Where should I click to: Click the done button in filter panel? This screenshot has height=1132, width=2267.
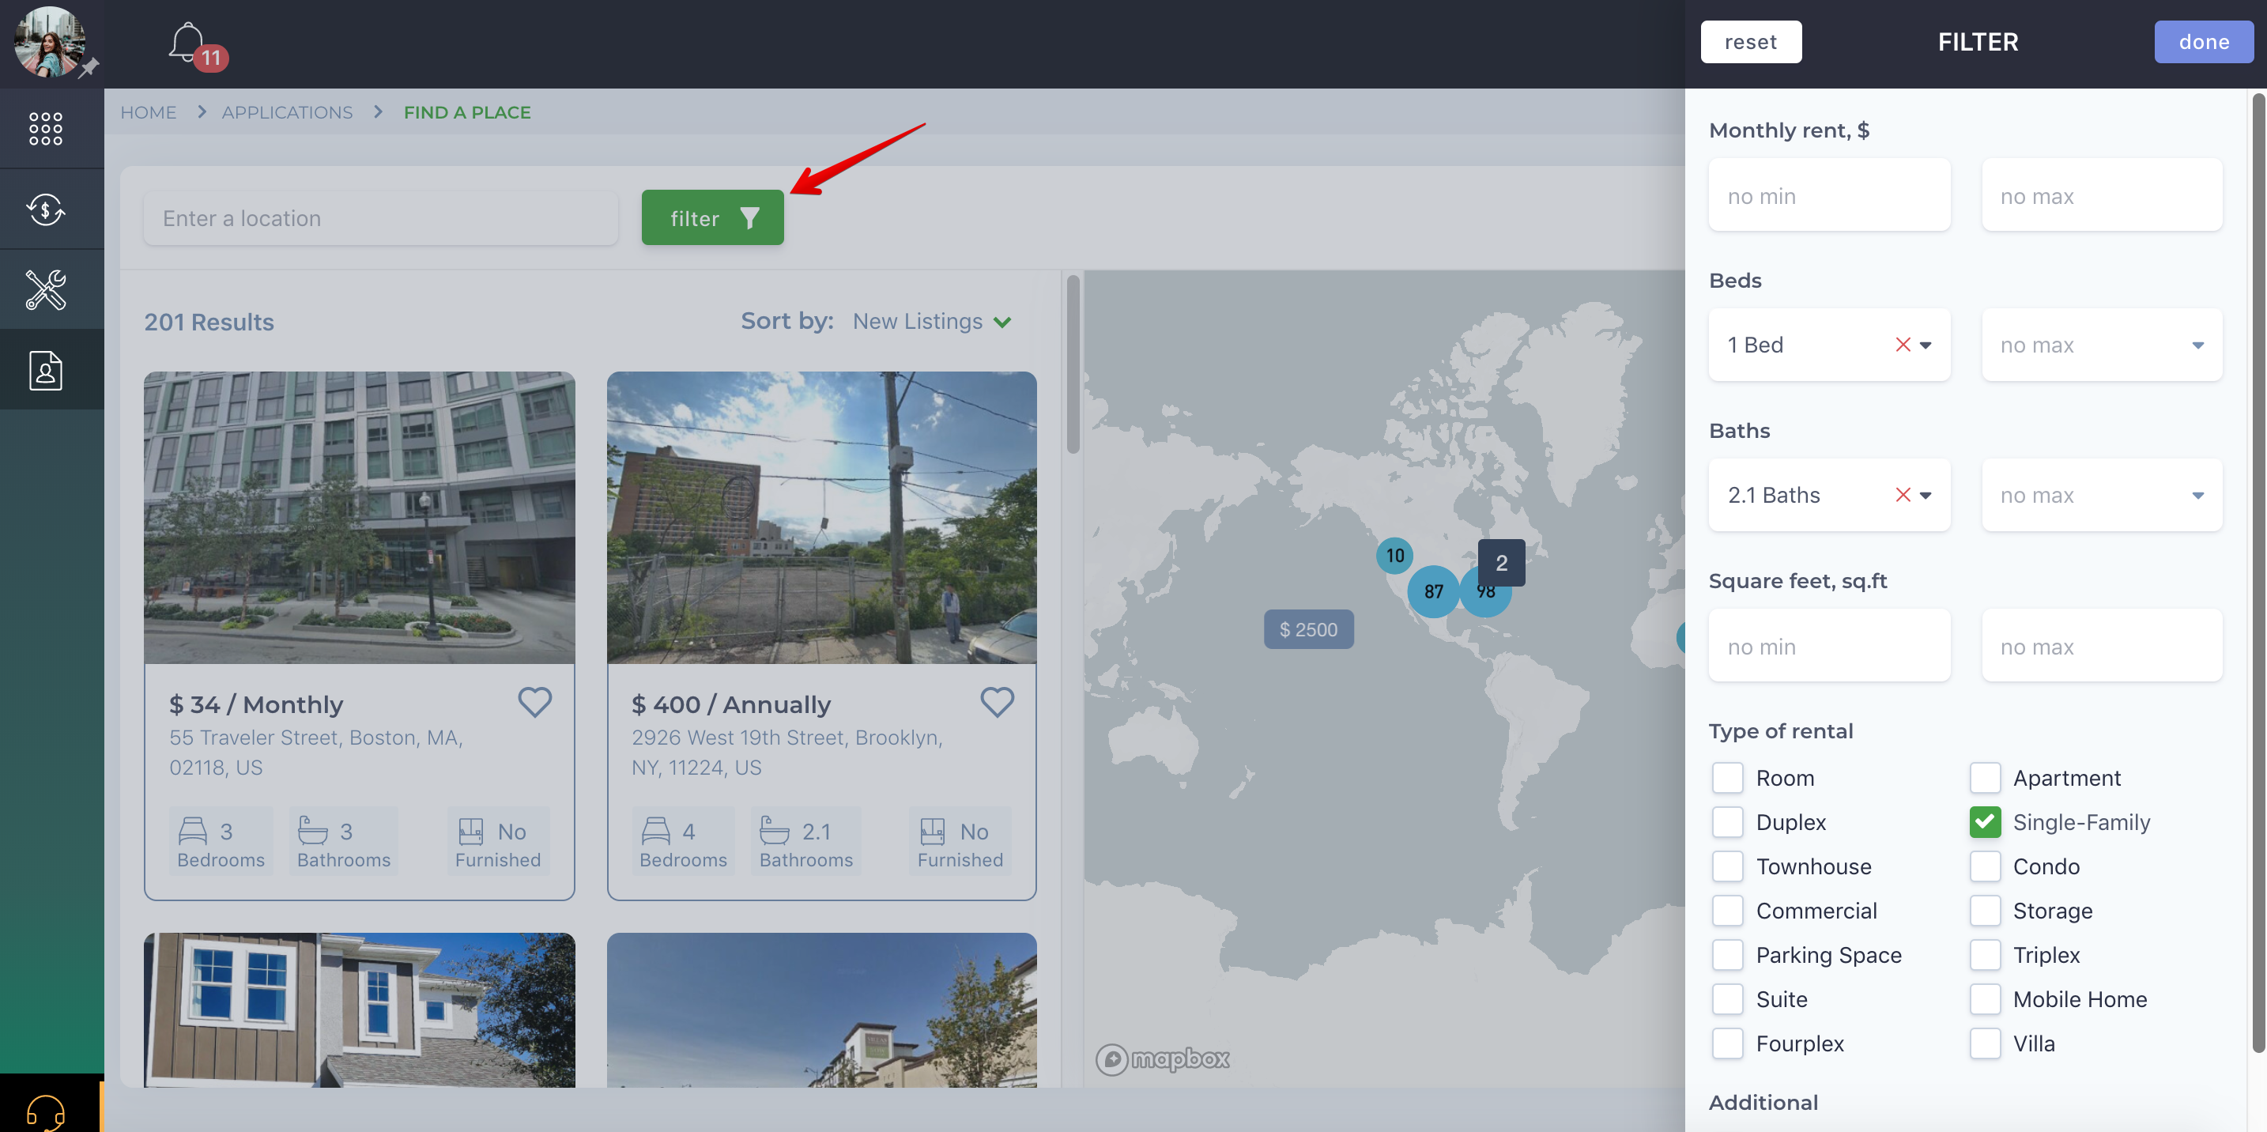2203,41
